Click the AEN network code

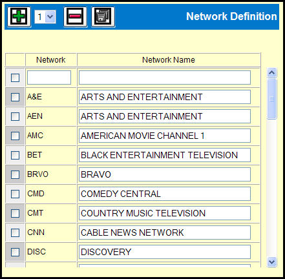[35, 116]
